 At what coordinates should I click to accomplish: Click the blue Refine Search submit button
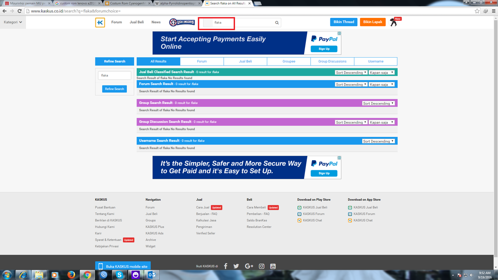click(115, 89)
